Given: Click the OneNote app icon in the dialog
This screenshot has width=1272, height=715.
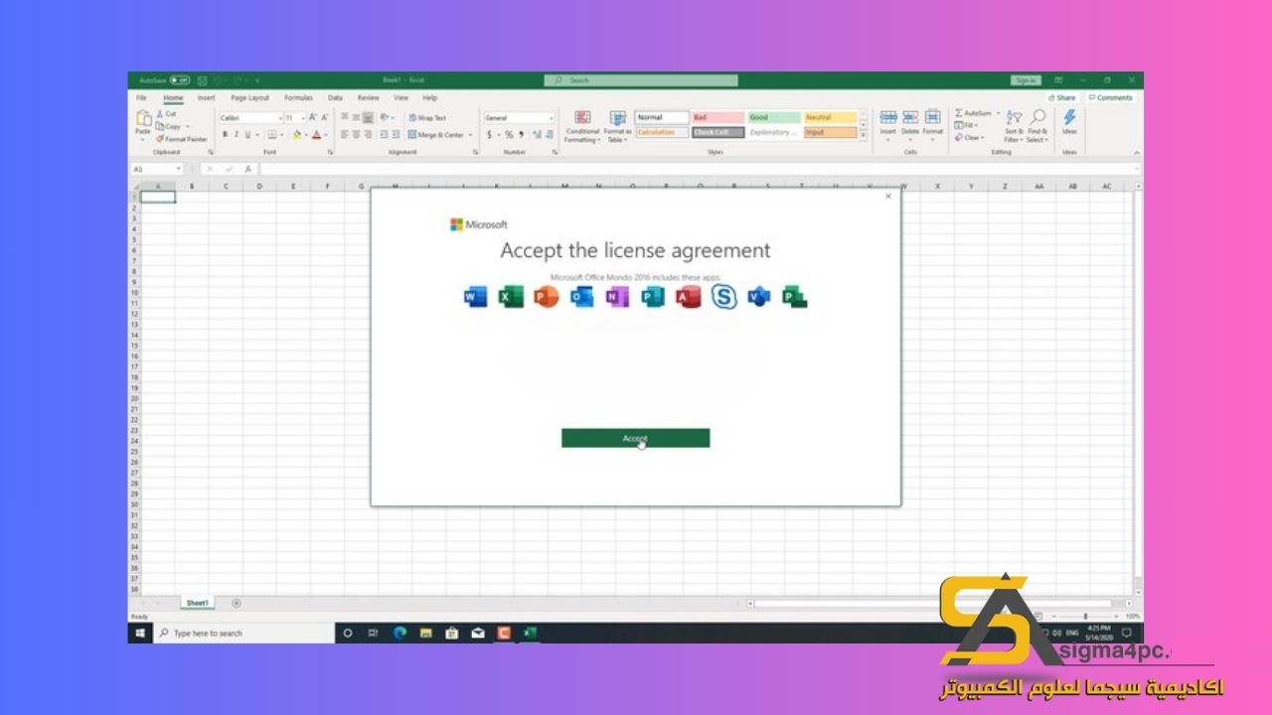Looking at the screenshot, I should pos(617,296).
